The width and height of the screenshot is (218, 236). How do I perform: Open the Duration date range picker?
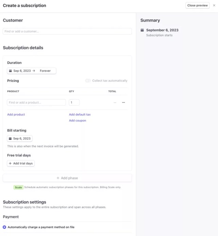point(32,71)
